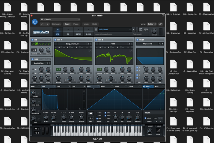Open the BrightWhite noise selector
The image size is (214, 143).
pyautogui.click(x=39, y=63)
